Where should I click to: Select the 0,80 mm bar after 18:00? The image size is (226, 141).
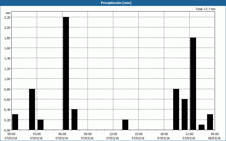[x=176, y=109]
